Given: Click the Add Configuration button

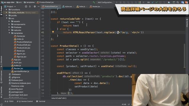Looking at the screenshot, I should tap(105, 2).
